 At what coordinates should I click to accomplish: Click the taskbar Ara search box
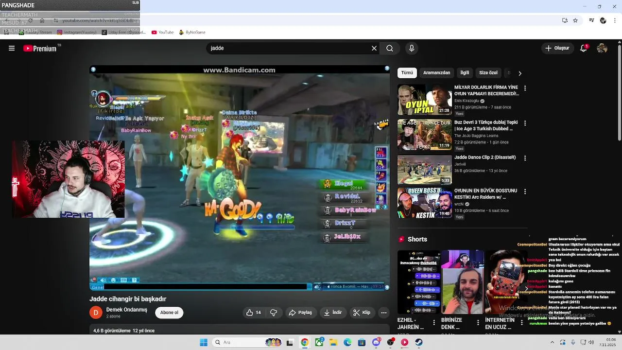247,342
